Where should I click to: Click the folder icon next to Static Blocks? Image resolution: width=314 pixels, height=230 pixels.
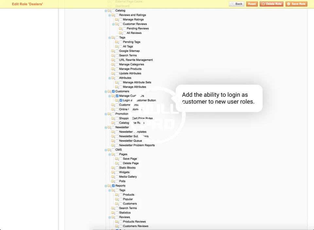point(113,168)
